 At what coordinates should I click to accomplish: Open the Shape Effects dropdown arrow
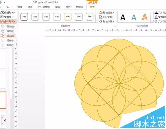pyautogui.click(x=114, y=22)
